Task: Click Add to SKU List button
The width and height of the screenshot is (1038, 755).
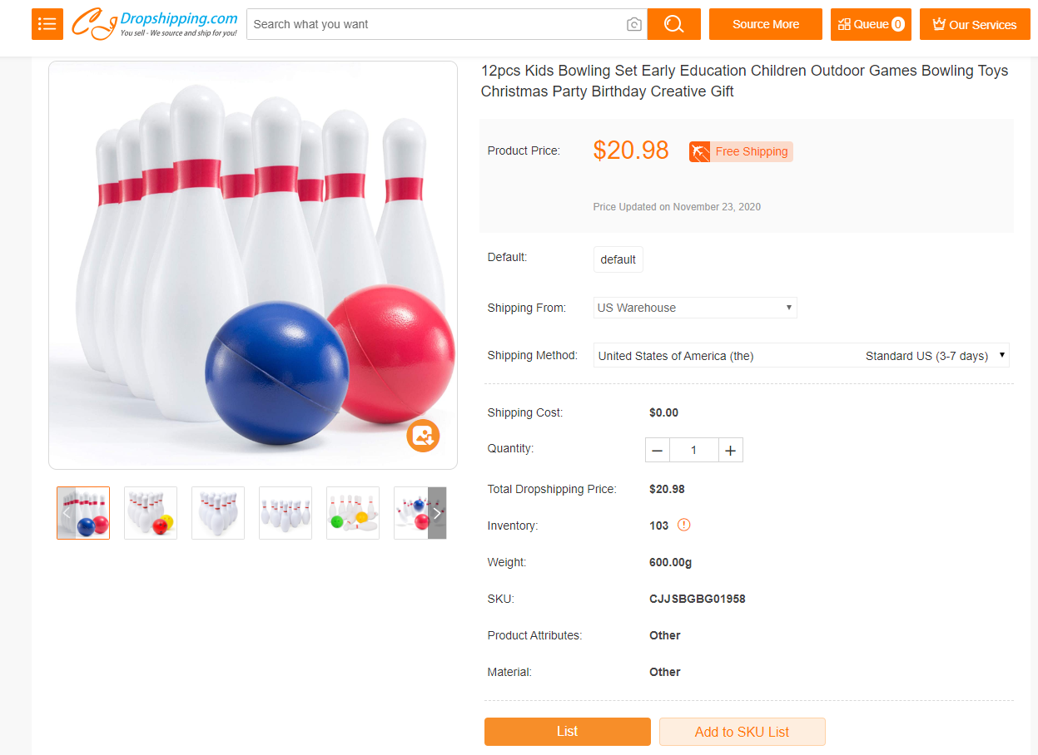Action: 742,732
